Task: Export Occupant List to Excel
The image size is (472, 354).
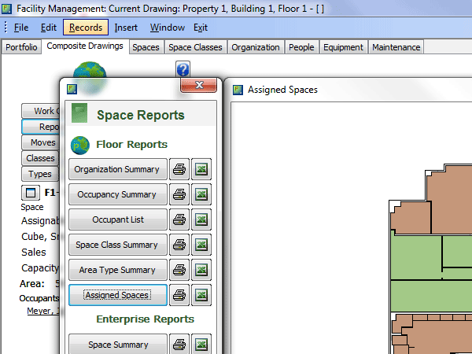Action: pos(201,219)
